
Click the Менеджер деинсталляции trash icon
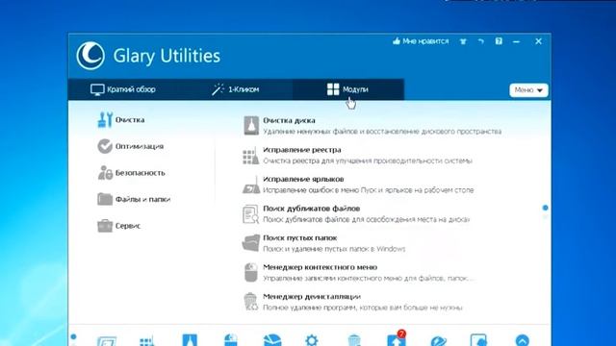(250, 302)
